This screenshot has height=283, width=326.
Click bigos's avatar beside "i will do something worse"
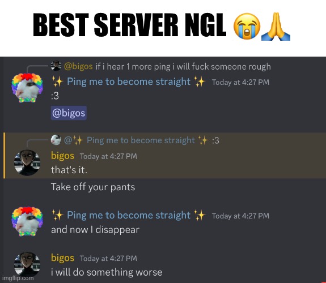coord(27,265)
